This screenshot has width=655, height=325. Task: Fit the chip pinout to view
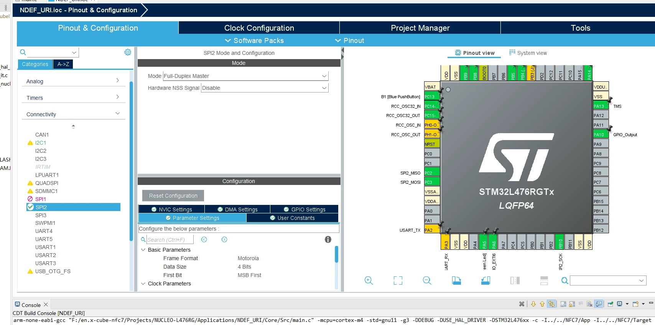(x=398, y=280)
